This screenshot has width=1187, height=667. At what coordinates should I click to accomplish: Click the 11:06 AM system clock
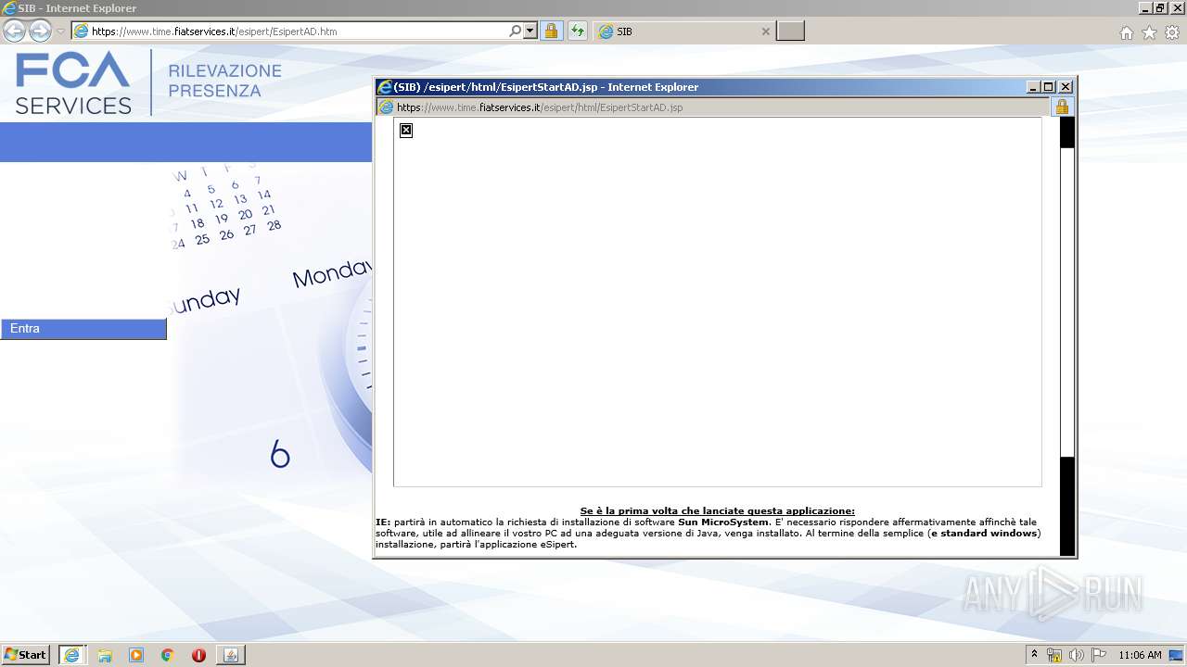[1140, 655]
